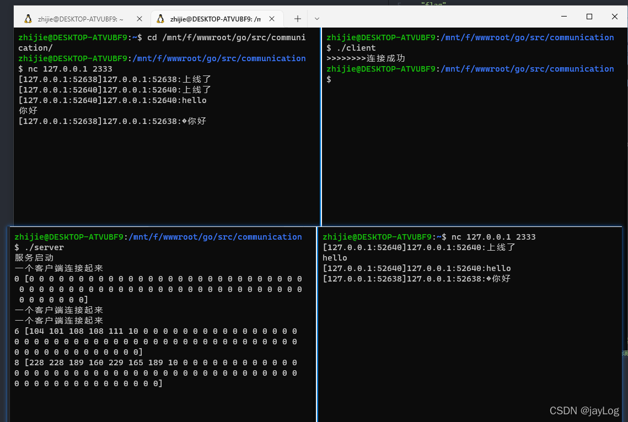This screenshot has height=422, width=628.
Task: Click the 'cd /mnt/f/wwwroot/go/src/communi' command text
Action: tap(226, 37)
